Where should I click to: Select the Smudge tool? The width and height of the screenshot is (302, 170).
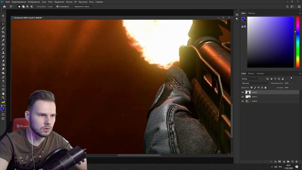pos(3,69)
